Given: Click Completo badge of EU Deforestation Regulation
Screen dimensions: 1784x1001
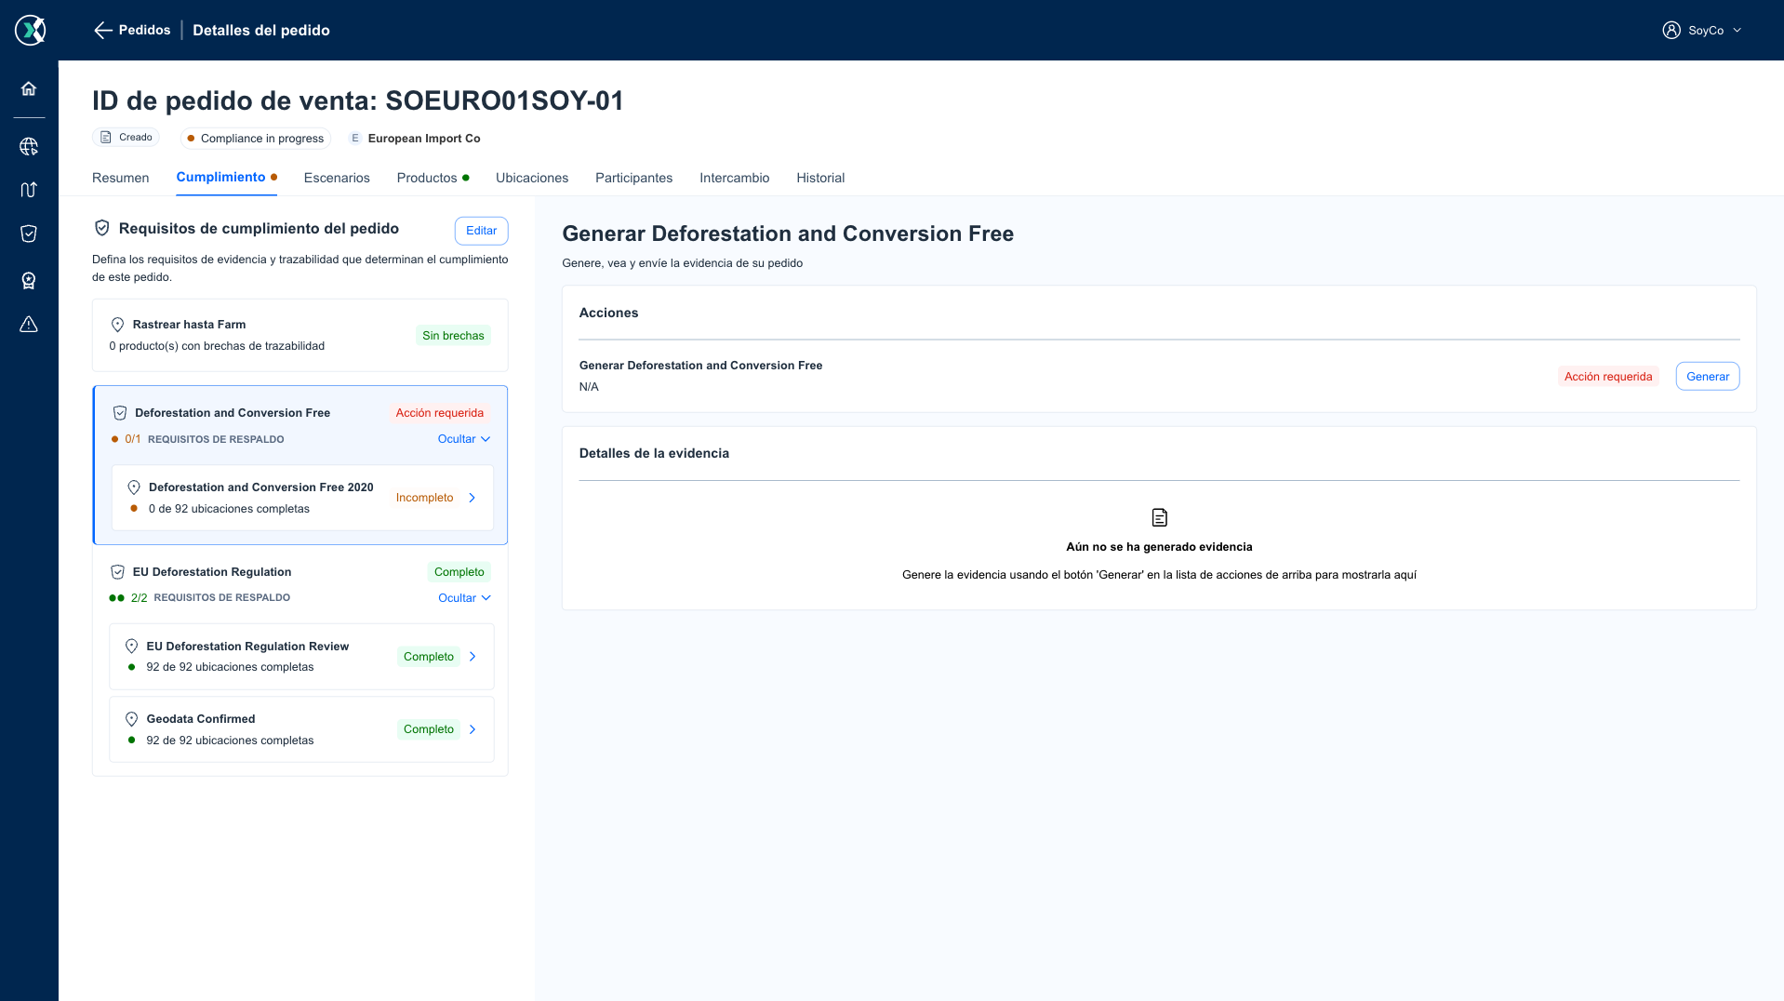Looking at the screenshot, I should (459, 572).
